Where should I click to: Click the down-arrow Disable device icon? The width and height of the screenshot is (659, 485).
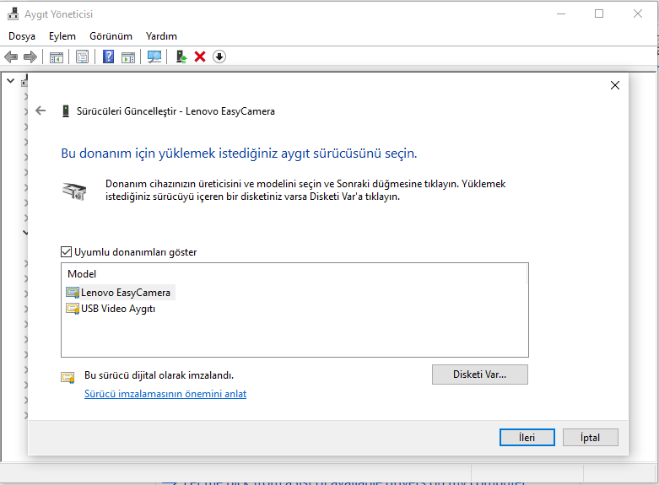pos(219,57)
